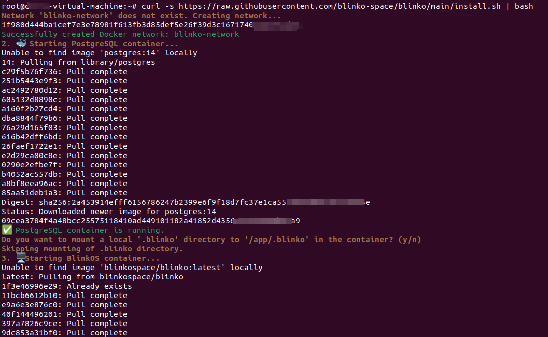This screenshot has height=337, width=548.
Task: Select the install.sh URL in the curl command
Action: [340, 6]
